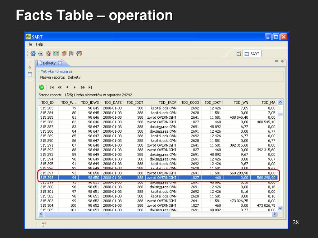Click the GIIF toolbar icon
Screen dimensions: 318x238
point(41,53)
